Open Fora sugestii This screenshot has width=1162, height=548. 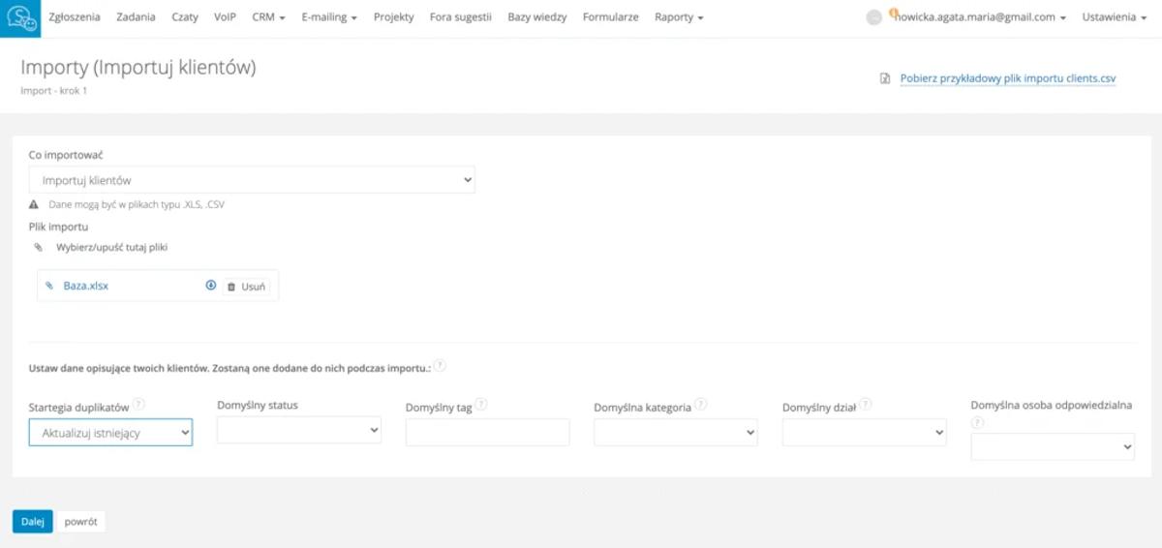click(460, 17)
